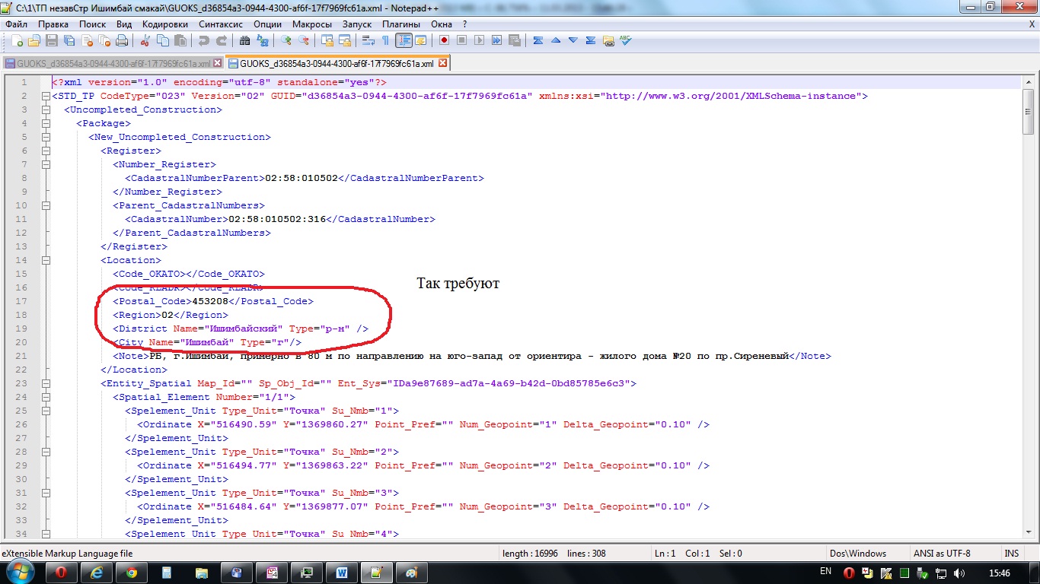Open Microsoft Word from the taskbar

[x=341, y=573]
